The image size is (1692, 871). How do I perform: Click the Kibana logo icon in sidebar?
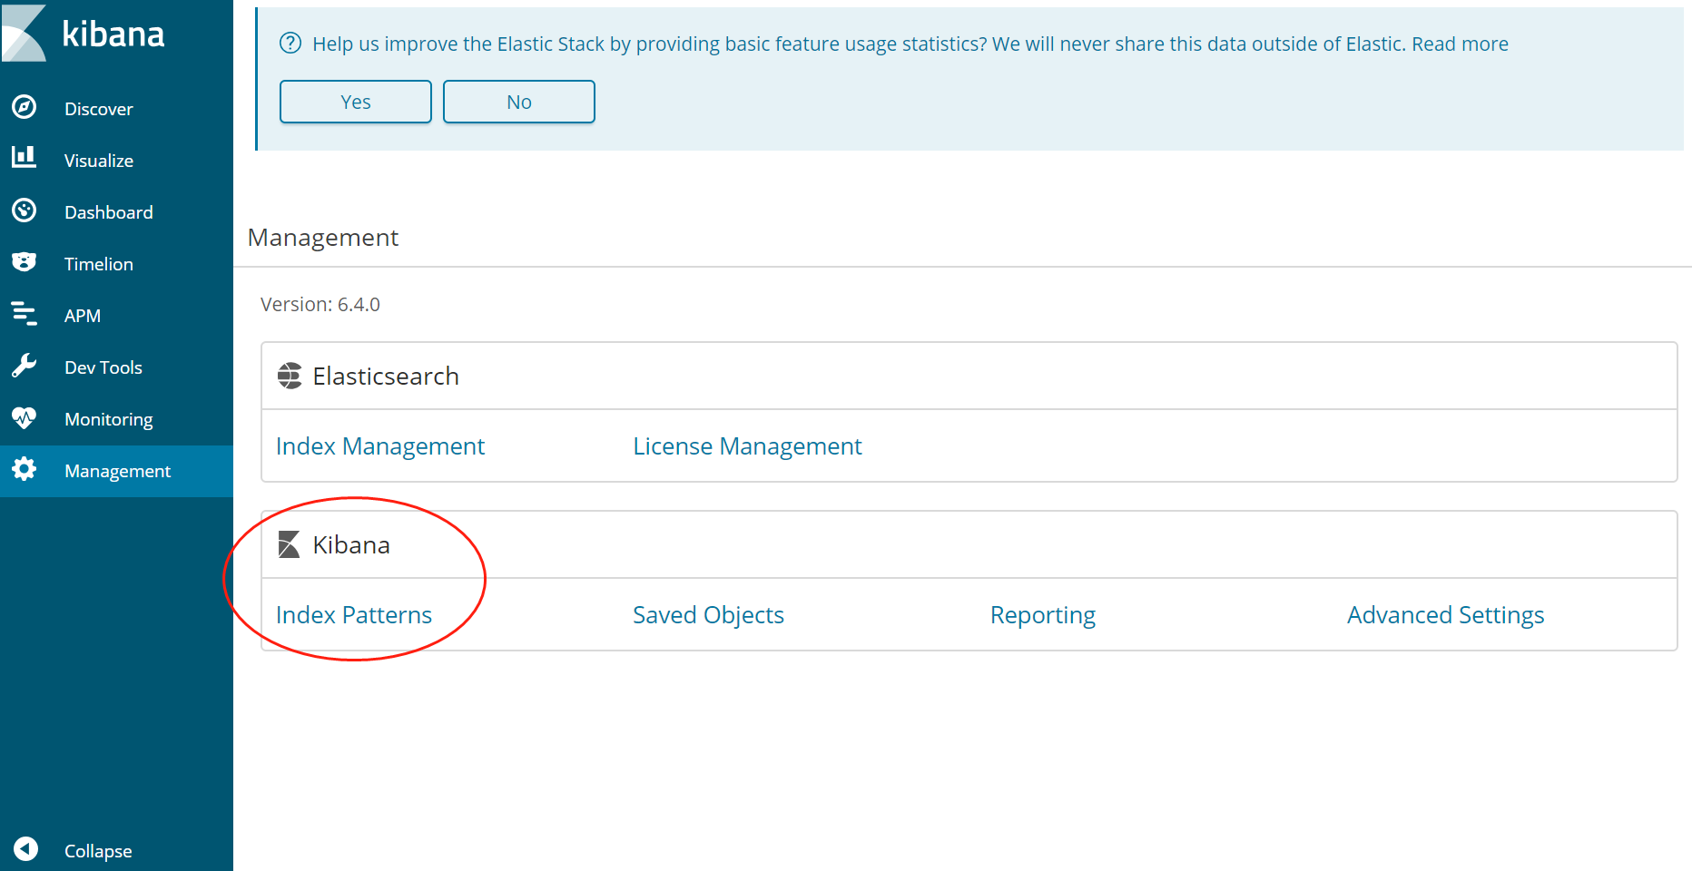click(24, 34)
